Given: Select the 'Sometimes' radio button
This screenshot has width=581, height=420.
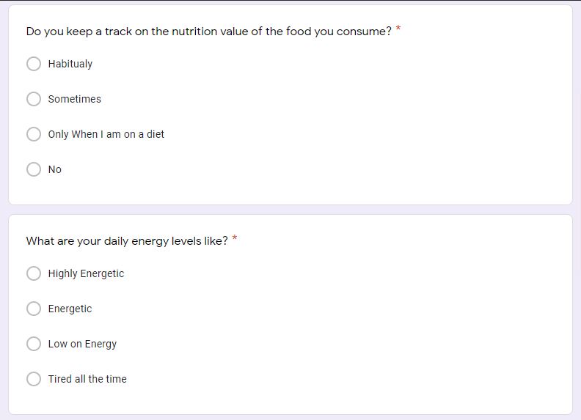Looking at the screenshot, I should (34, 99).
